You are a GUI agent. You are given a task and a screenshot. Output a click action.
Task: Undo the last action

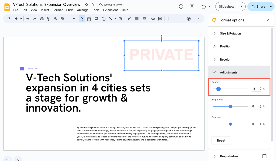pyautogui.click(x=28, y=19)
